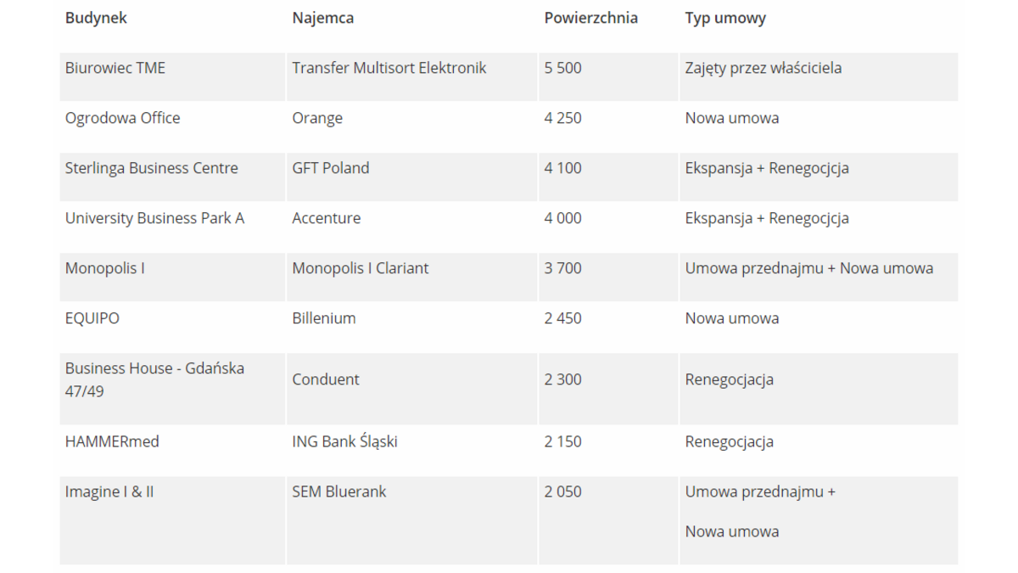Click the Billenium tenant cell
Viewport: 1018px width, 573px height.
coord(324,318)
